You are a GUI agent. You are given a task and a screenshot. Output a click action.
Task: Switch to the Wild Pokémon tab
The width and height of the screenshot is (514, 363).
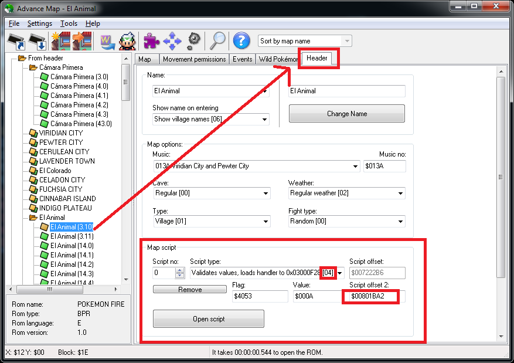[278, 59]
